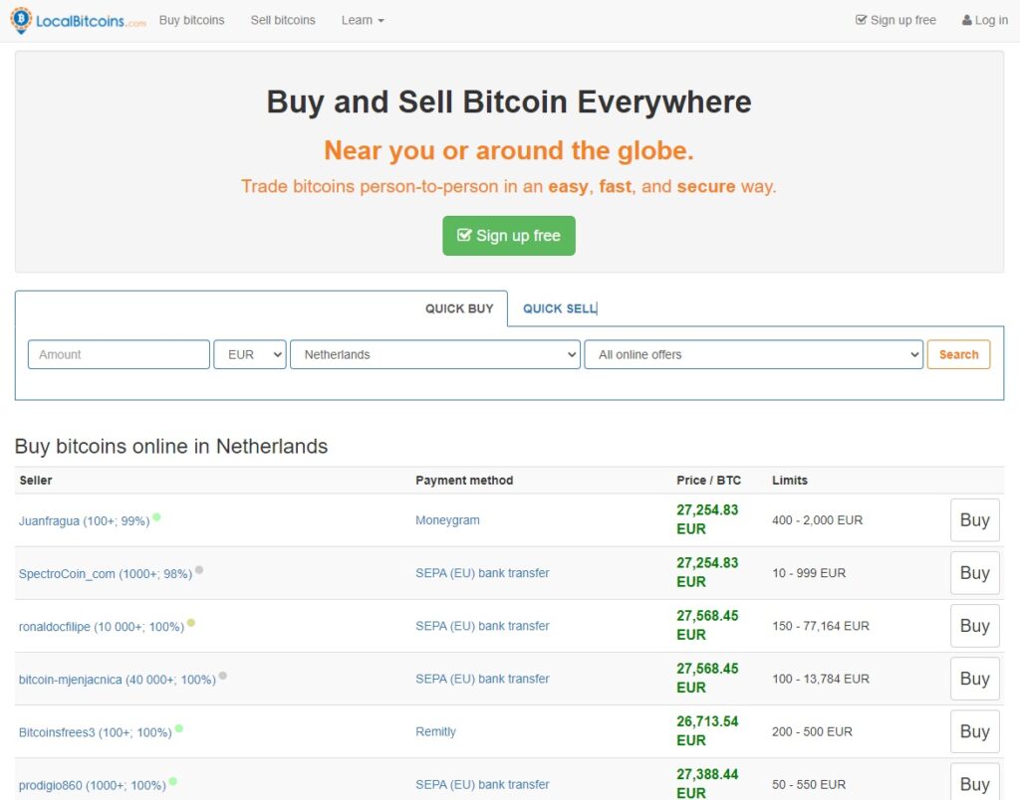Viewport: 1020px width, 800px height.
Task: Click SpectroCoin_com's SEPA bank transfer link
Action: [482, 572]
